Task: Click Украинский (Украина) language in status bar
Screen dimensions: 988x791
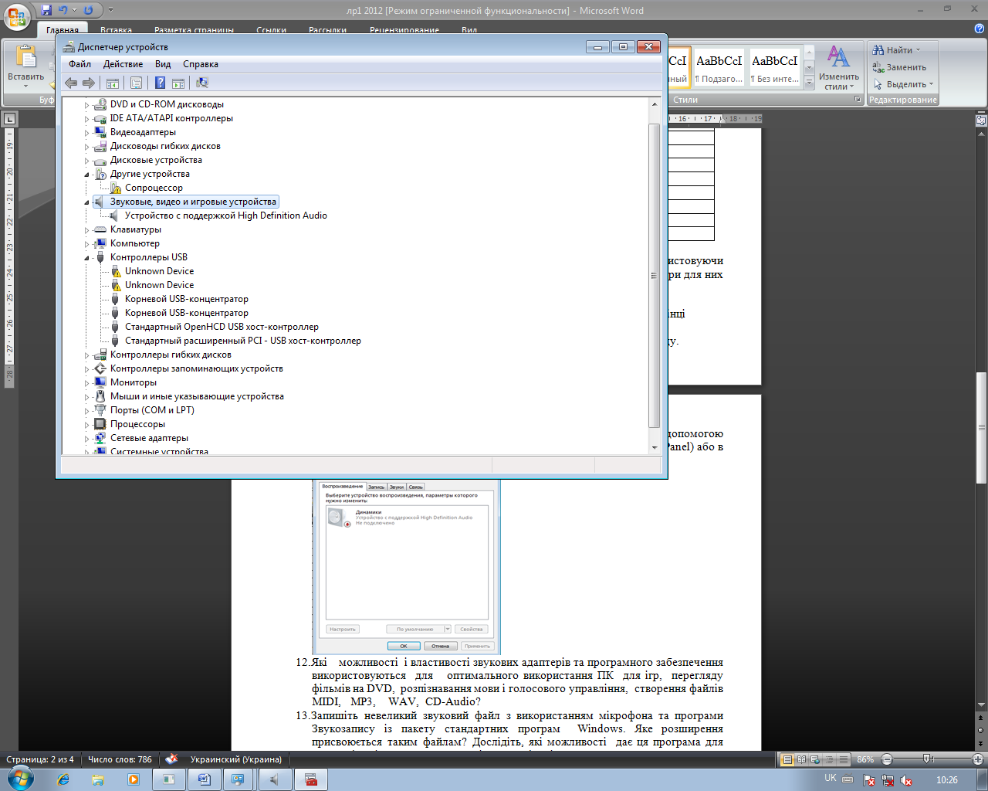Action: [x=236, y=759]
